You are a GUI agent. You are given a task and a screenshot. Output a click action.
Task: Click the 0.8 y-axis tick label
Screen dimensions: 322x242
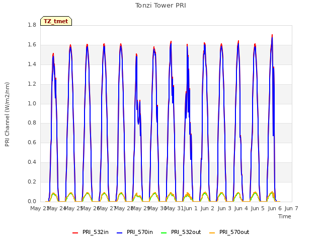click(x=32, y=123)
